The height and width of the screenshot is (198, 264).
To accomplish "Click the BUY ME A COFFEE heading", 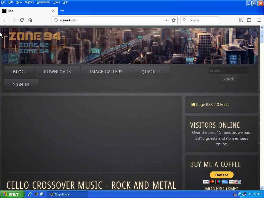I will point(216,164).
